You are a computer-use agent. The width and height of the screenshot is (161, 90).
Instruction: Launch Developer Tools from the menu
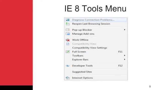click(96, 66)
